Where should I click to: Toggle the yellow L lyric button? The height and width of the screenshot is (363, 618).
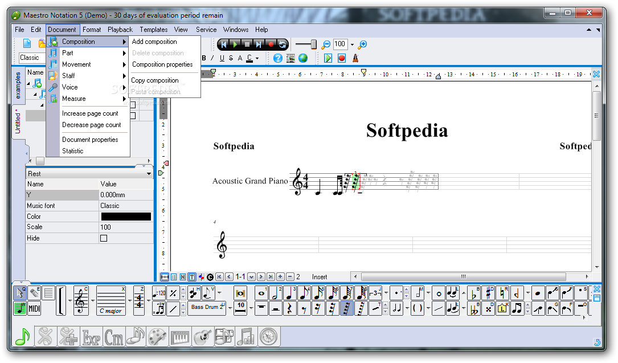[x=502, y=308]
